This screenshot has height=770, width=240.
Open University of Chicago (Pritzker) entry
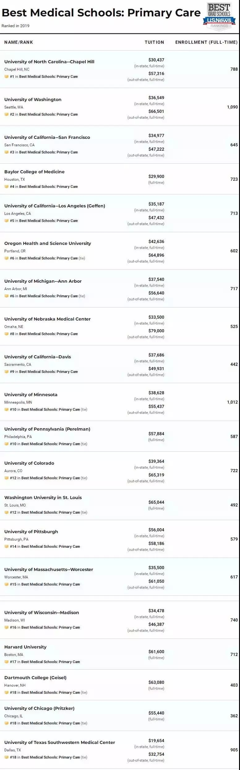tap(39, 708)
